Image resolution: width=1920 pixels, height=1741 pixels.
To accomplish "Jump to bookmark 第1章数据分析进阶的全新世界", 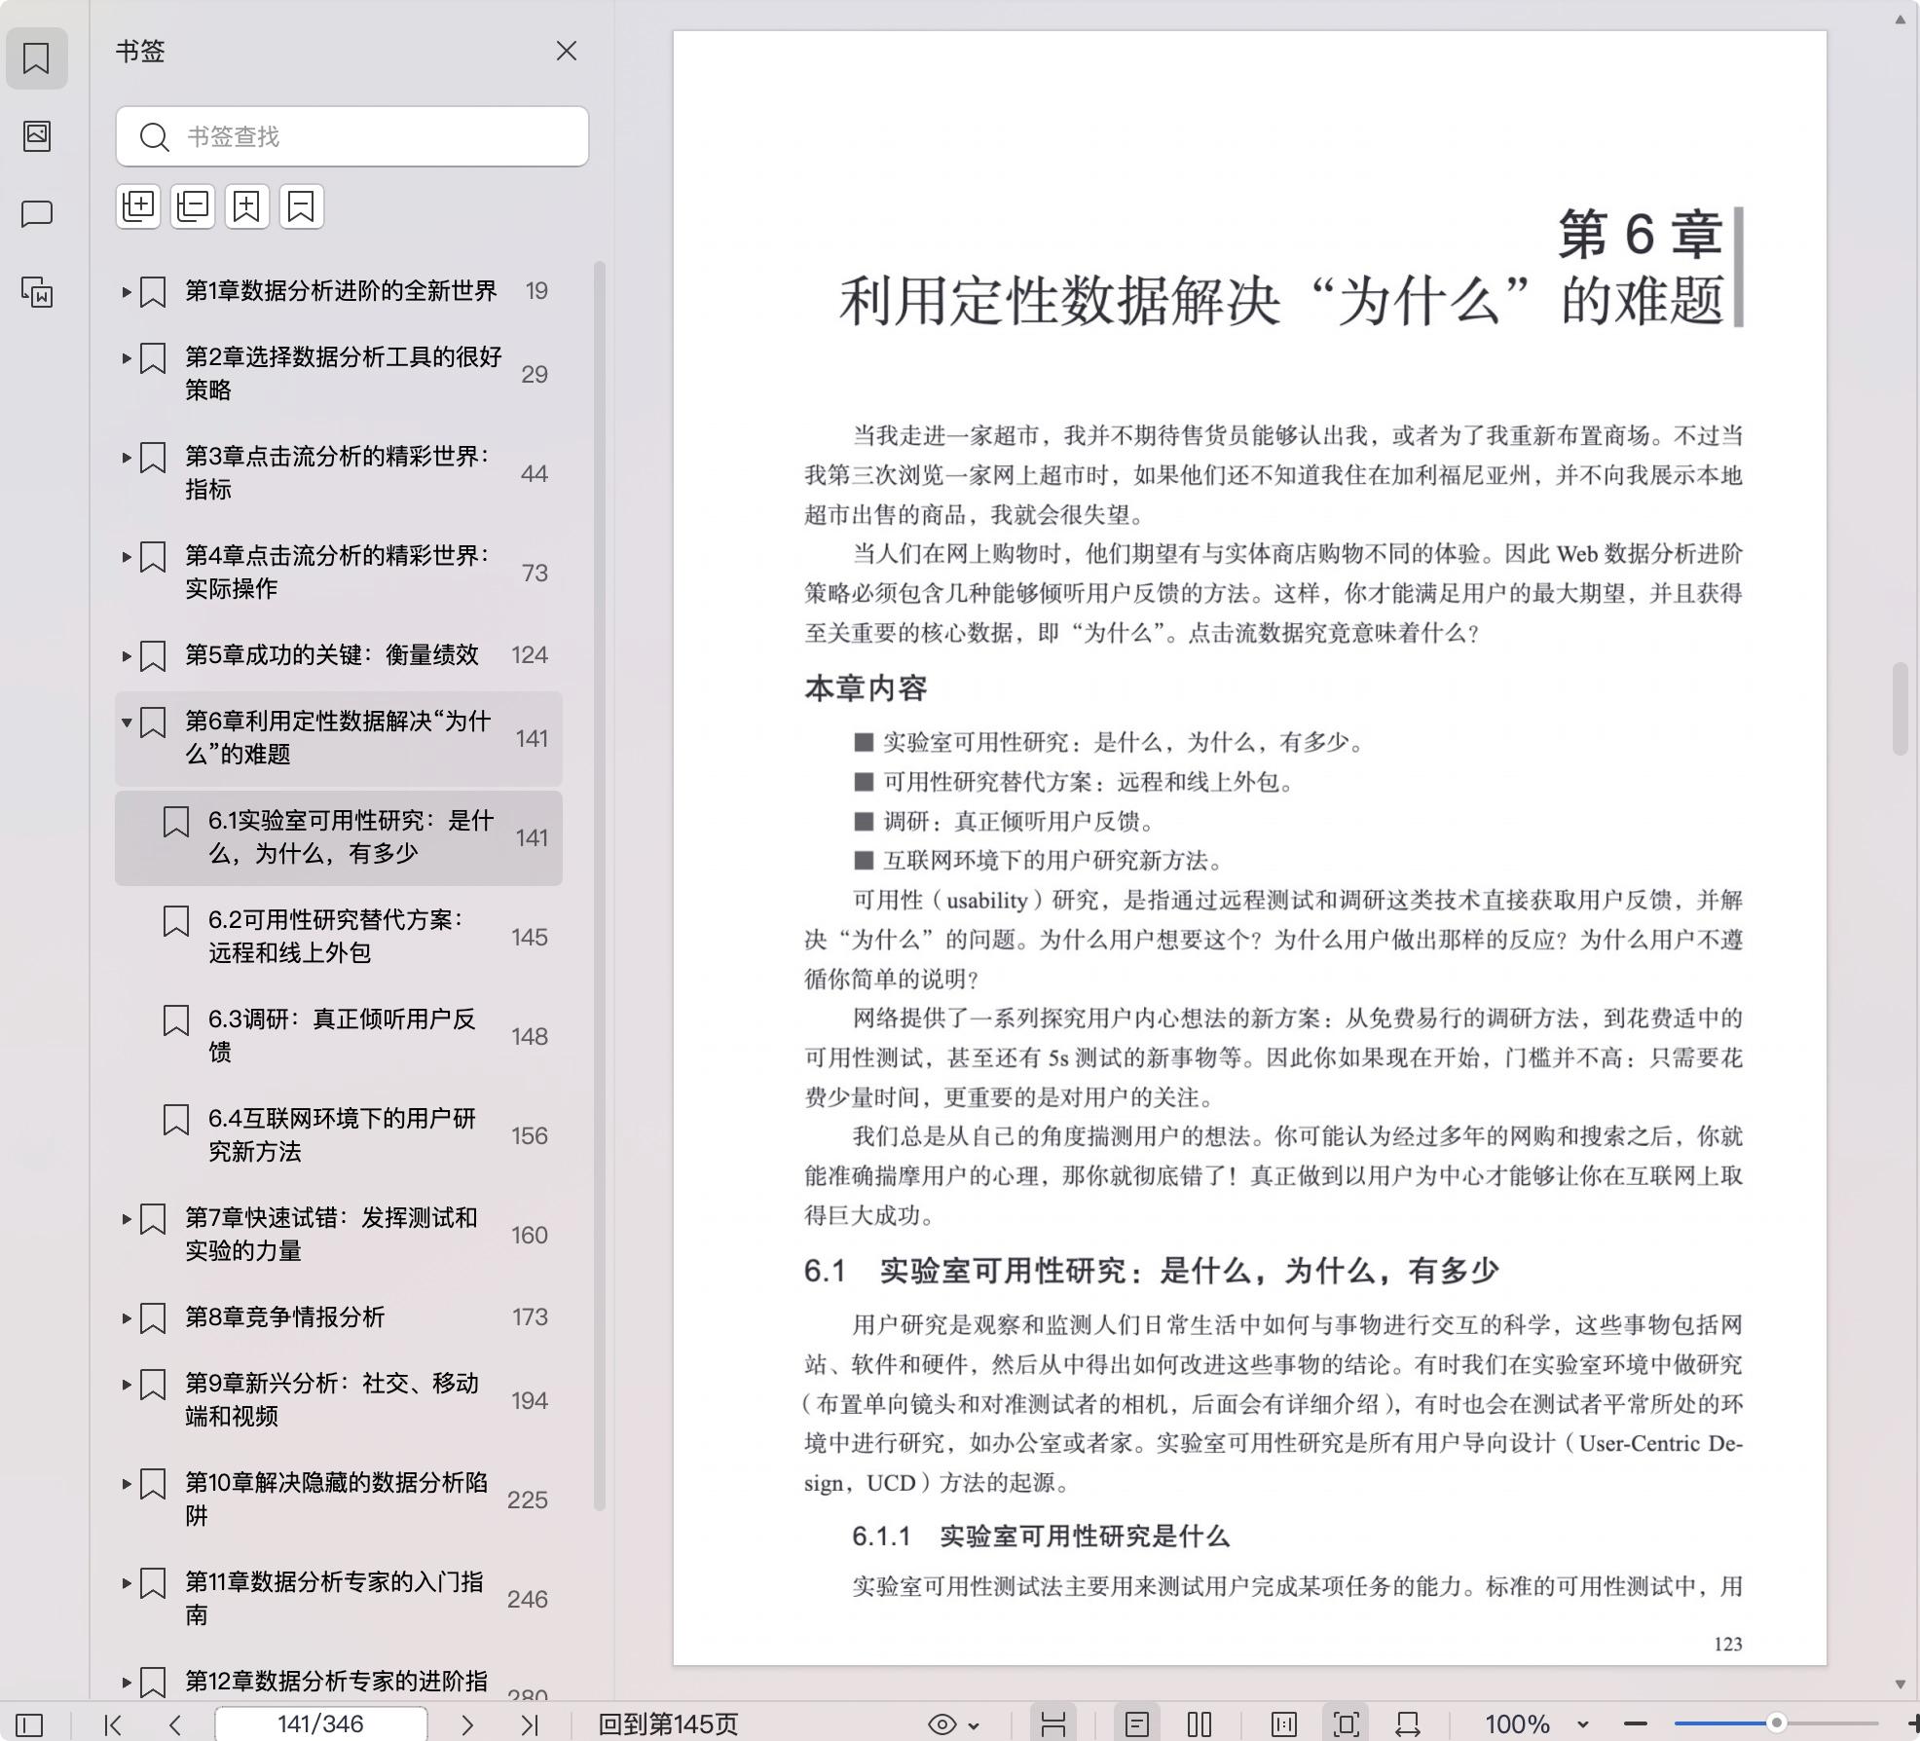I will tap(341, 291).
